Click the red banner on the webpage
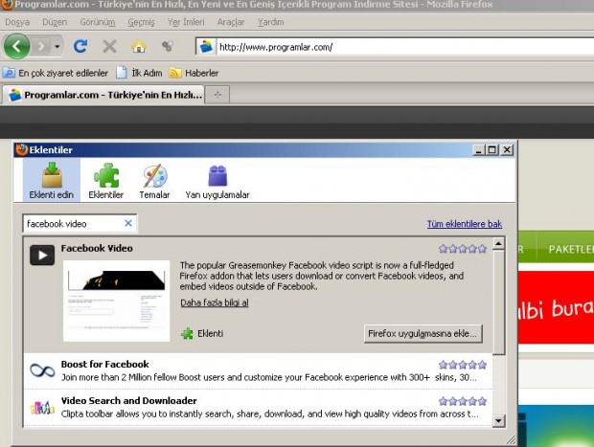 tap(556, 307)
